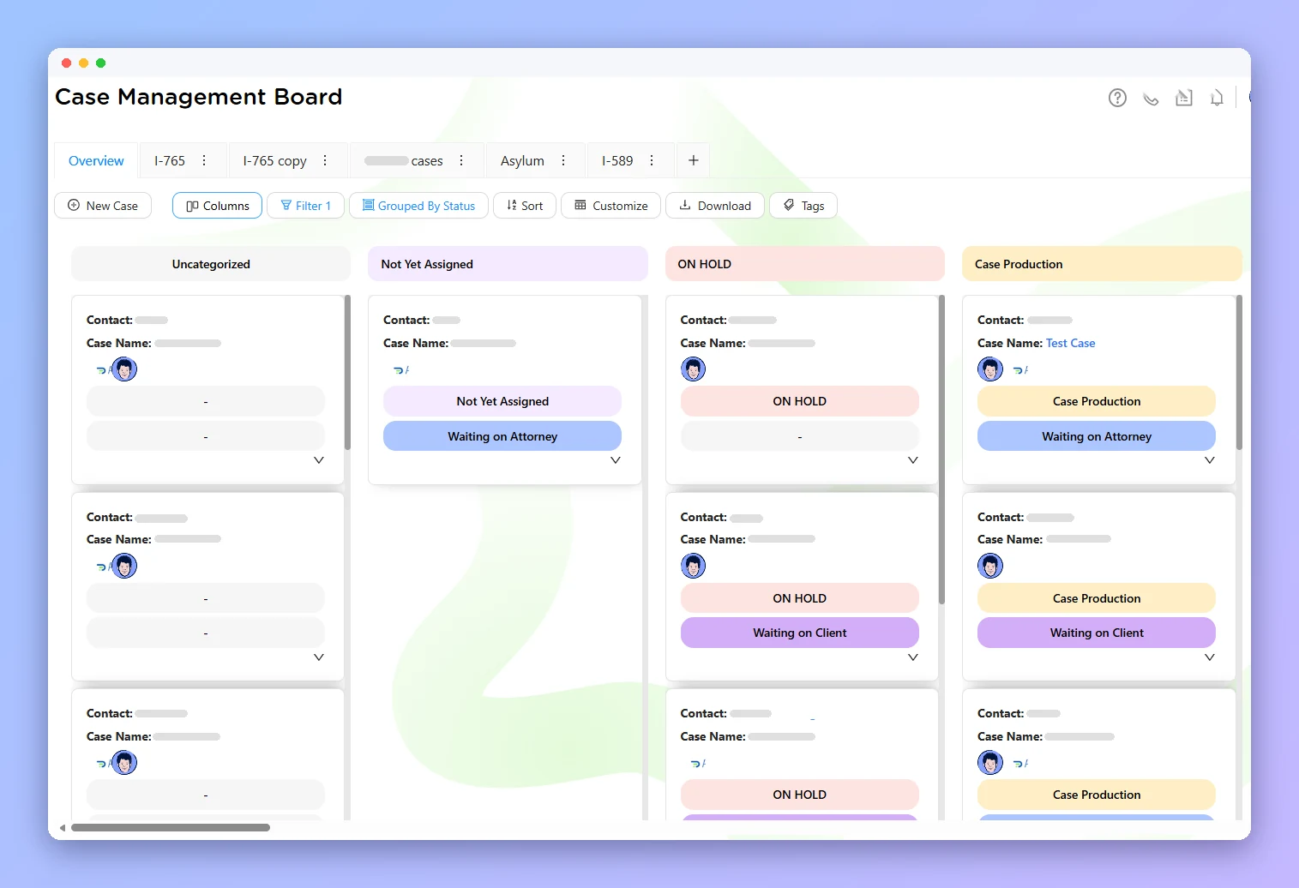The height and width of the screenshot is (888, 1299).
Task: Open three-dot menu on Asylum tab
Action: (563, 160)
